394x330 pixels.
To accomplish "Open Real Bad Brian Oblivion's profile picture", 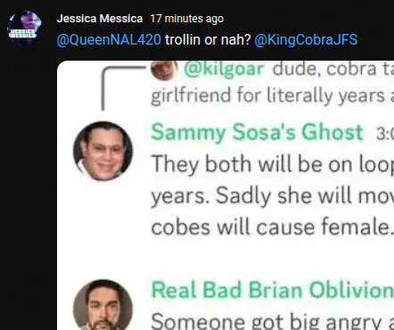I will point(103,305).
